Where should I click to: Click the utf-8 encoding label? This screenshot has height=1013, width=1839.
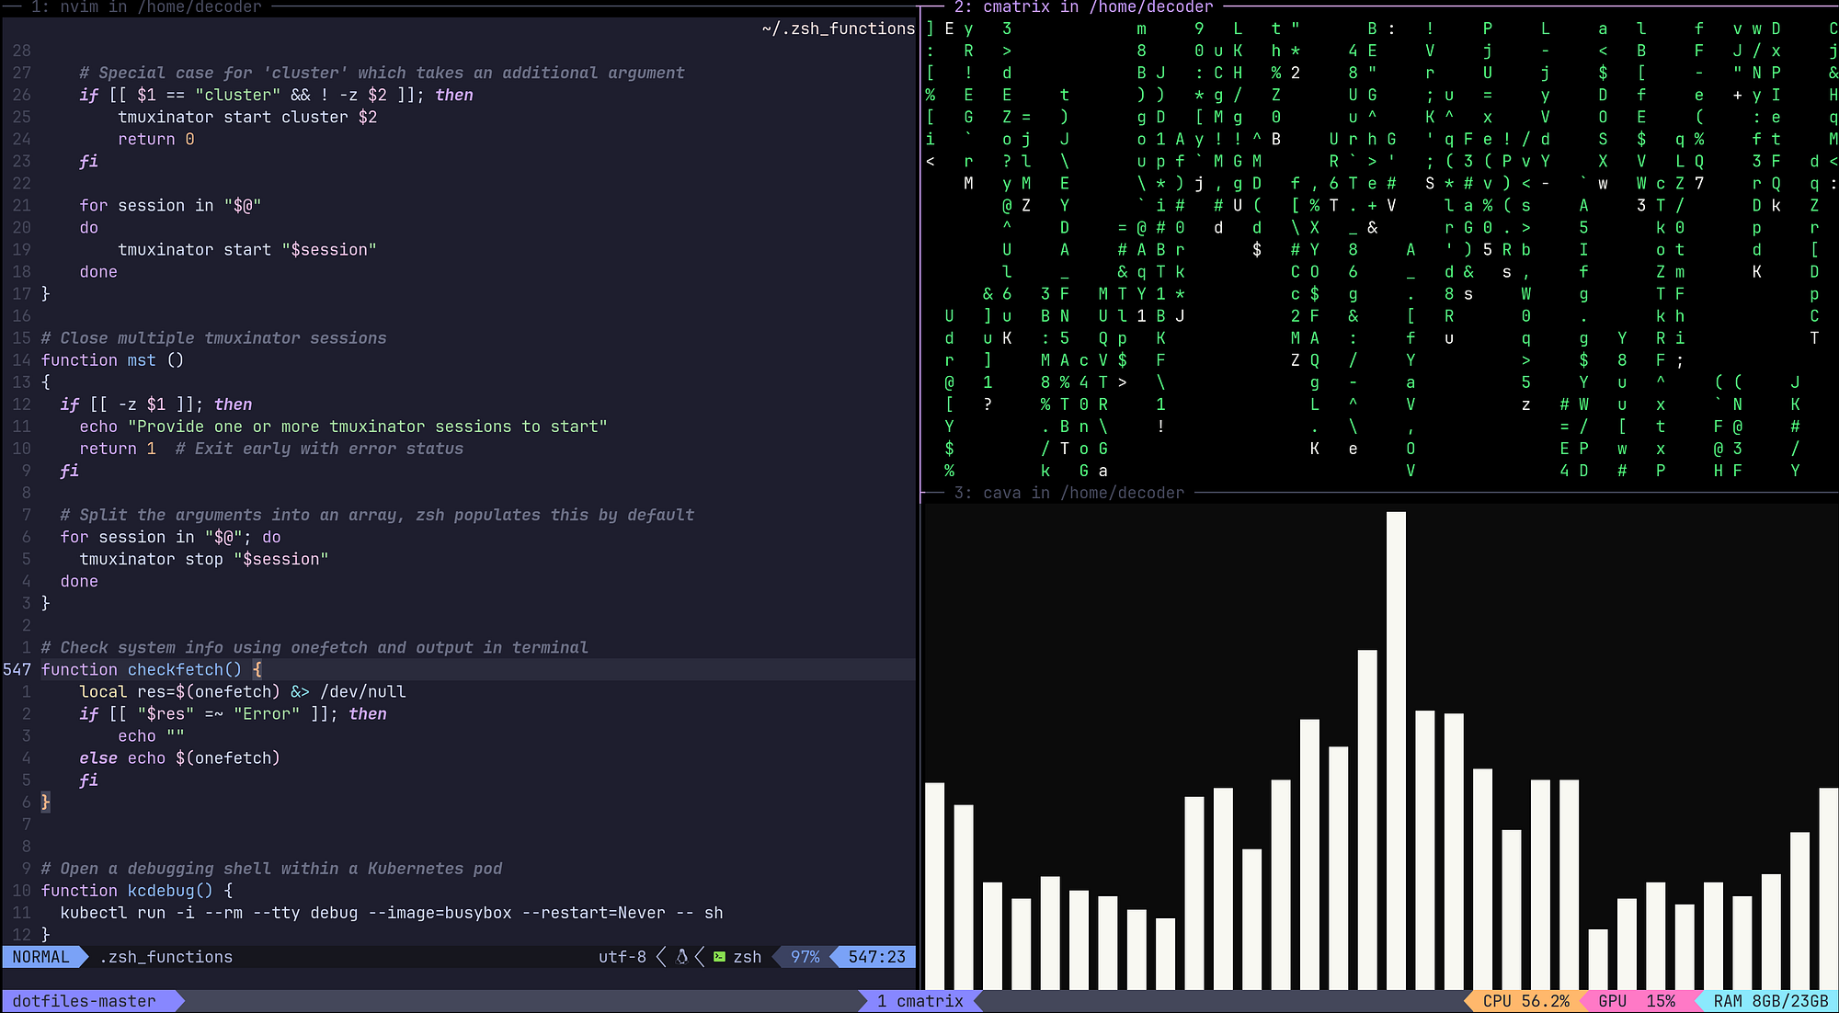(x=623, y=957)
